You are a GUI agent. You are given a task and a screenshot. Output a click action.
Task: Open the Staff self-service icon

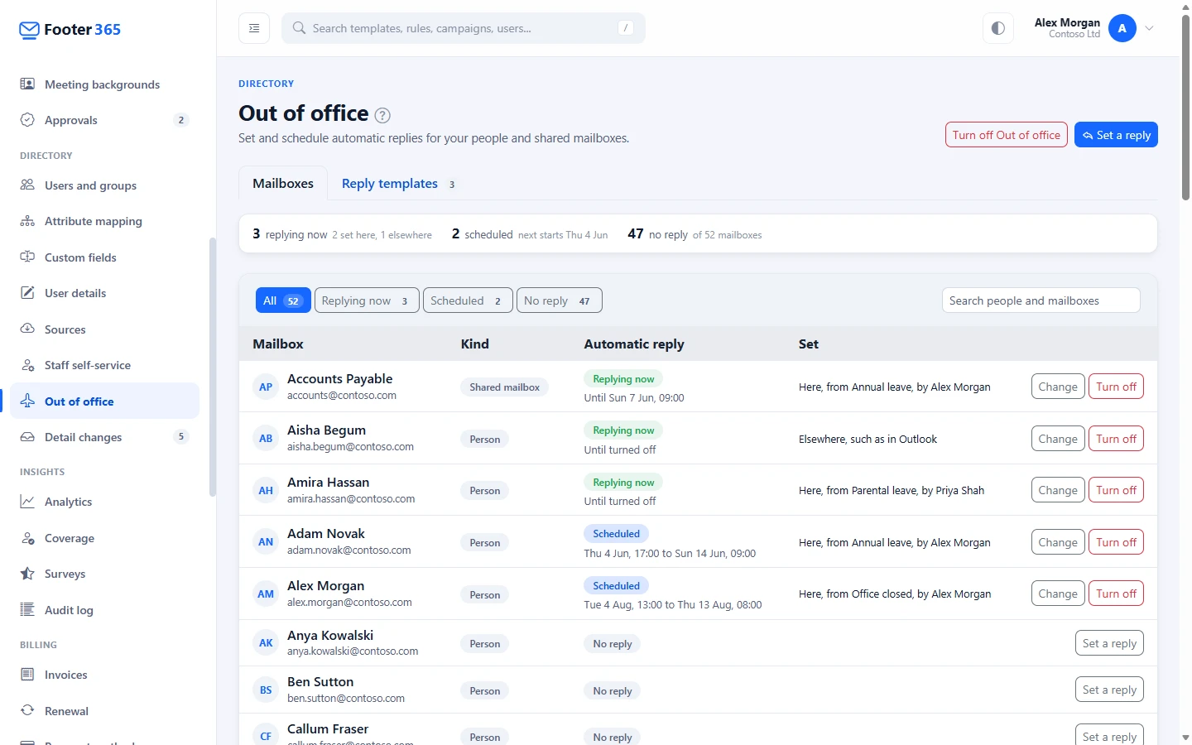click(27, 365)
